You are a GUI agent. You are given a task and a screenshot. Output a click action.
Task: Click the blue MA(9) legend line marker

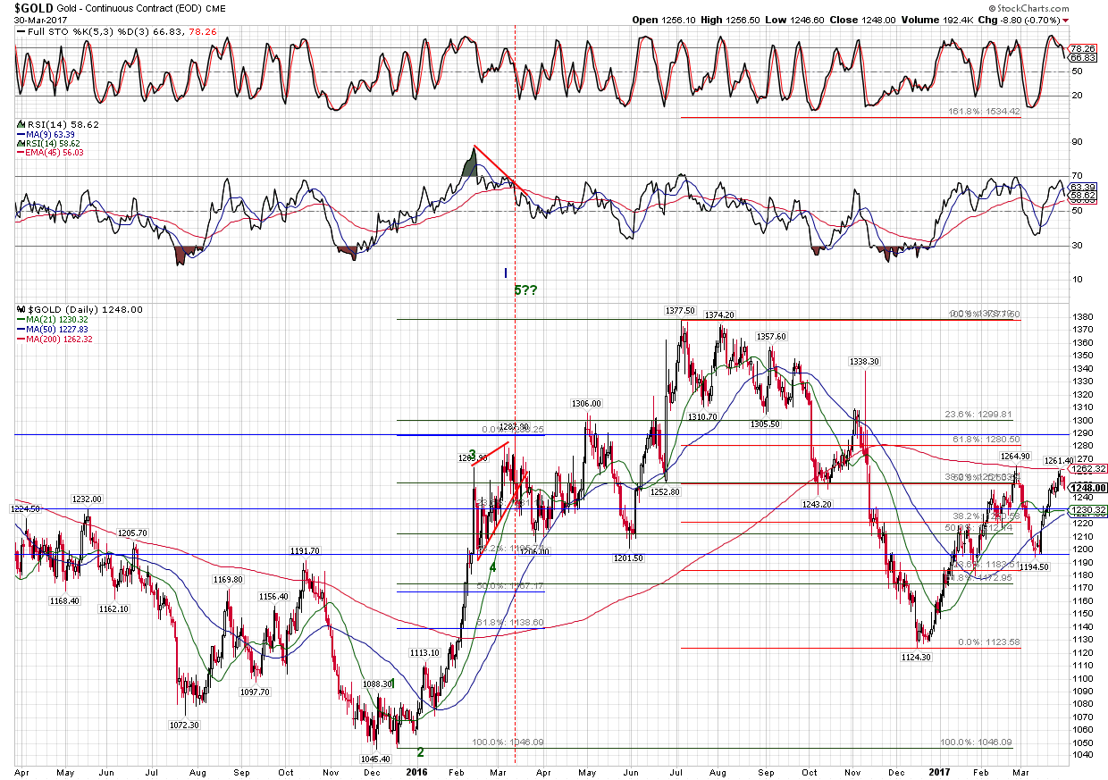tap(21, 133)
